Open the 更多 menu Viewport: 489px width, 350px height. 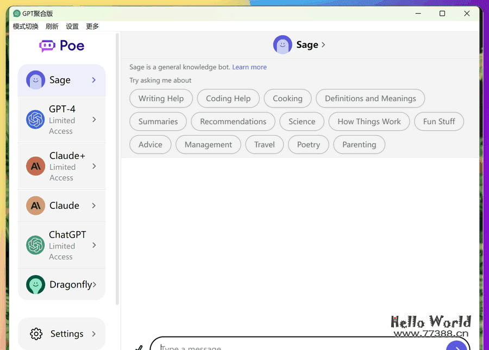tap(92, 27)
